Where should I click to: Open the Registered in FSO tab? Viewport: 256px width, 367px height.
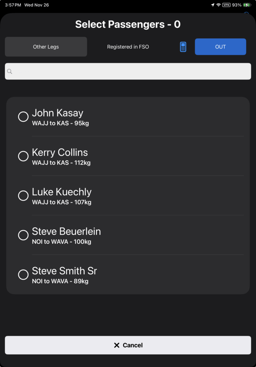point(128,47)
